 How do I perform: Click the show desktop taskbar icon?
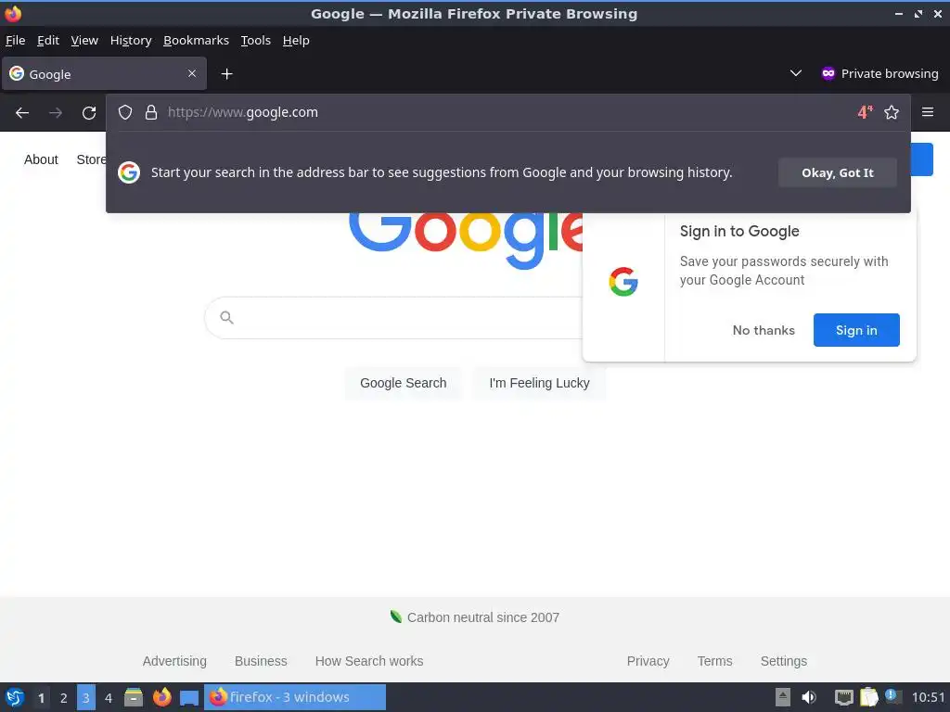point(189,698)
